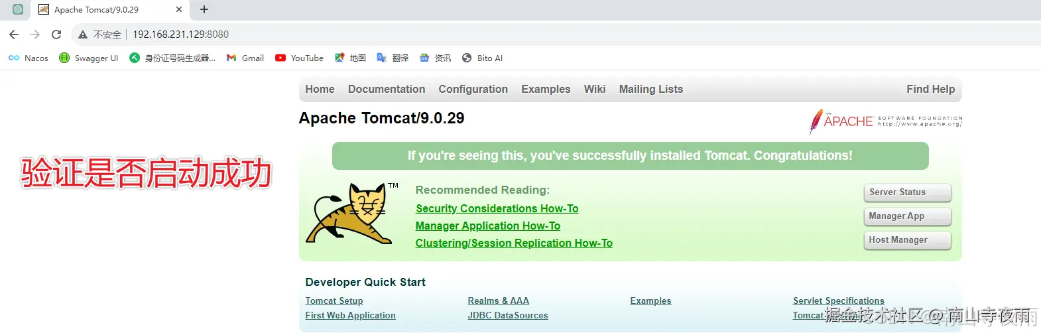Open the JDBC DataSources link
The height and width of the screenshot is (335, 1041).
pyautogui.click(x=508, y=315)
